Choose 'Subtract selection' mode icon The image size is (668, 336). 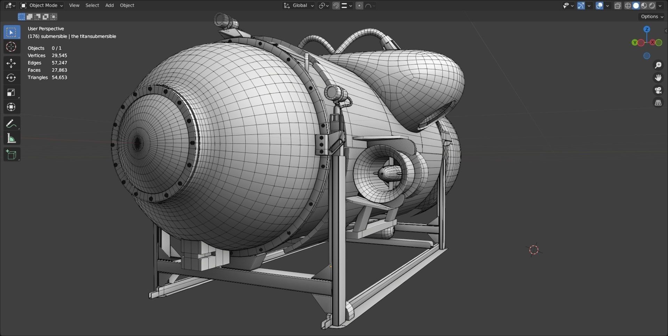coord(38,17)
